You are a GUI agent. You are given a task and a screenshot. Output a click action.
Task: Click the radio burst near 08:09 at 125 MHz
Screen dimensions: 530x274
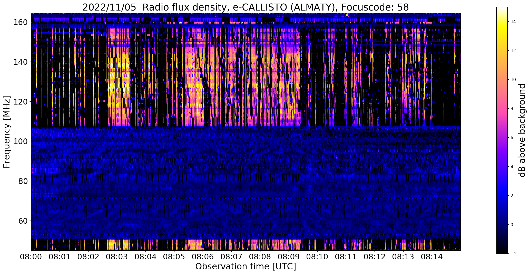(x=289, y=92)
